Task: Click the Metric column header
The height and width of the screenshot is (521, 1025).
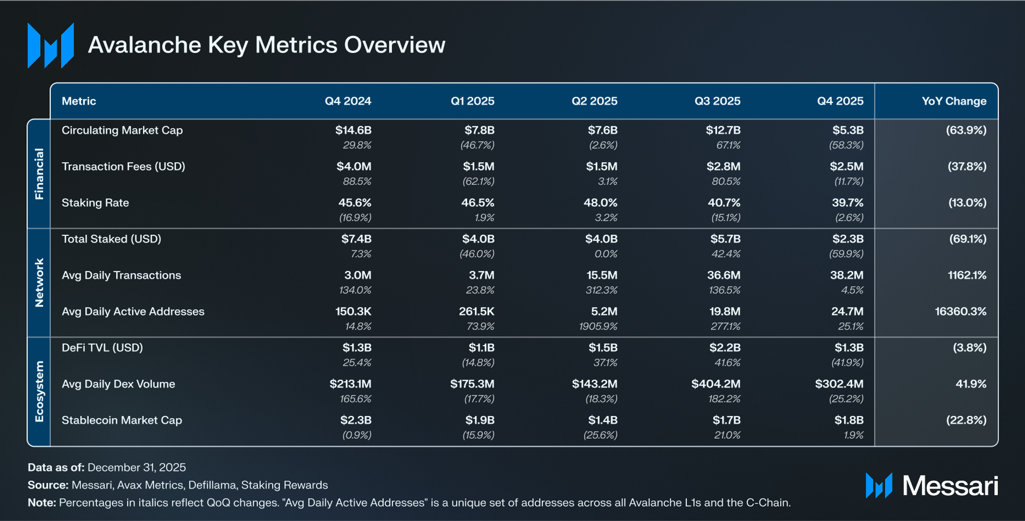Action: tap(79, 101)
